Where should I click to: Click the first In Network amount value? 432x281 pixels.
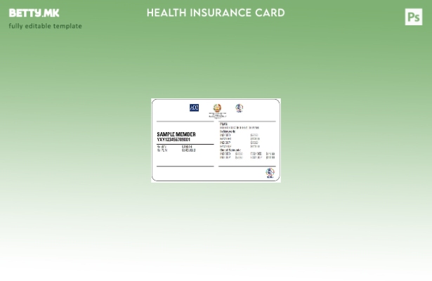(254, 135)
